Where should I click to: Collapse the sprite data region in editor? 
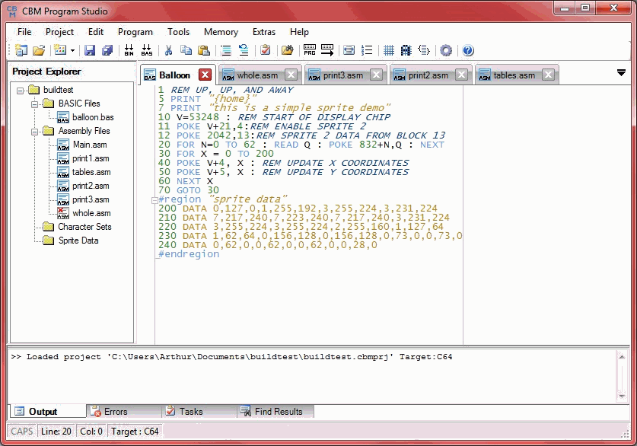[x=154, y=200]
